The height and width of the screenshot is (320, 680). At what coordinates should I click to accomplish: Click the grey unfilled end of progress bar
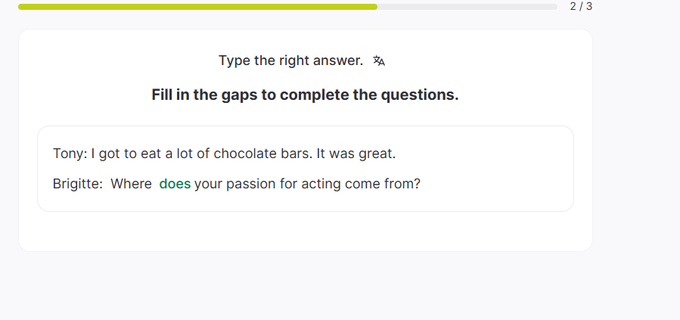coord(469,7)
